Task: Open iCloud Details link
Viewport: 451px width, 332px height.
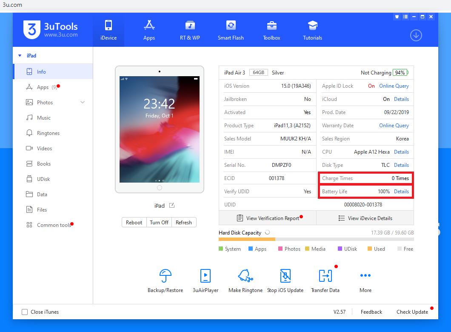Action: 401,99
